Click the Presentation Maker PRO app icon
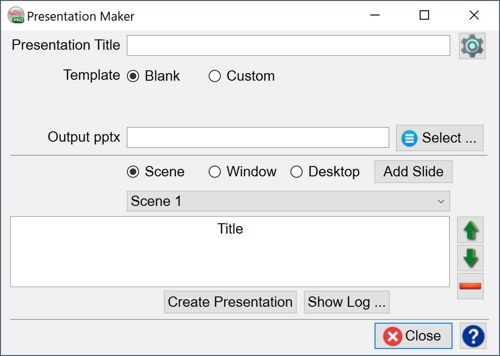 point(16,16)
